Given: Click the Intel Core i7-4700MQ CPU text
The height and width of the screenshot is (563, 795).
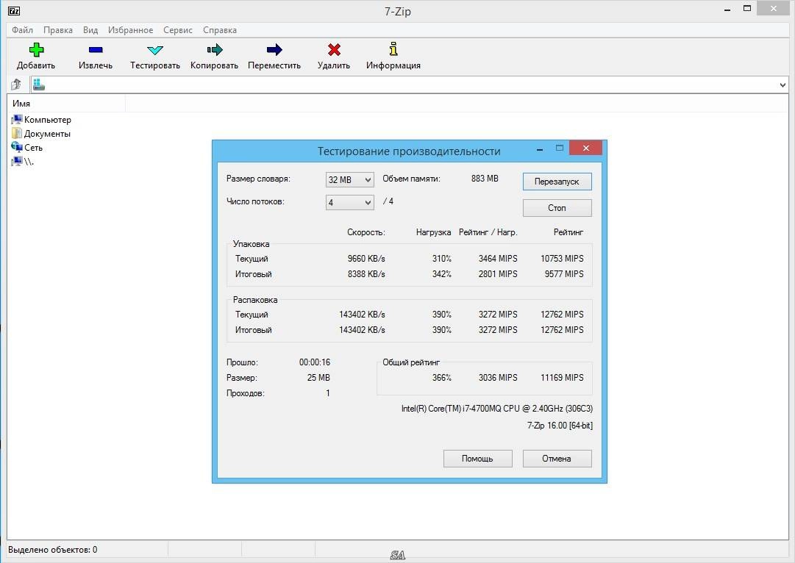Looking at the screenshot, I should [x=497, y=409].
